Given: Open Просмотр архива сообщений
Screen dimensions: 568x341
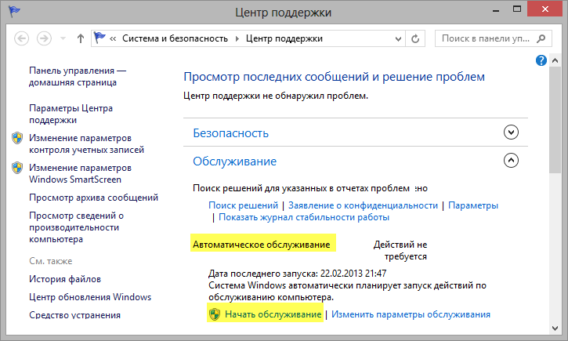Looking at the screenshot, I should pyautogui.click(x=93, y=198).
